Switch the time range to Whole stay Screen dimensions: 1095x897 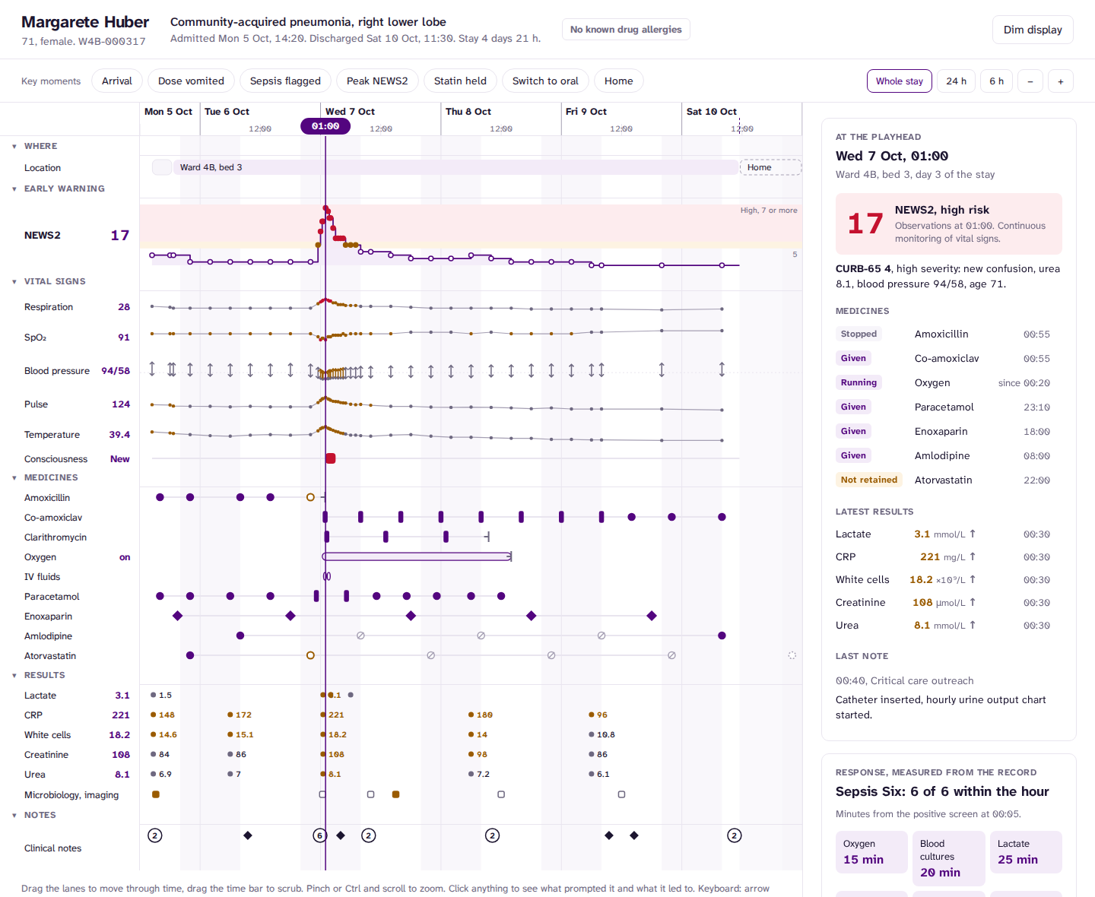click(900, 81)
